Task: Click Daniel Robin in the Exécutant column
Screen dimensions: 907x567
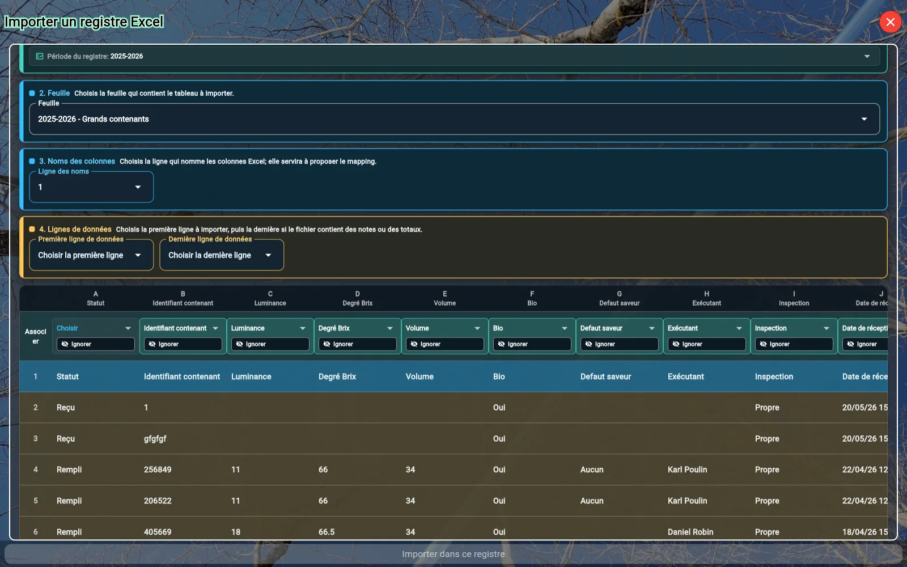Action: (x=690, y=532)
